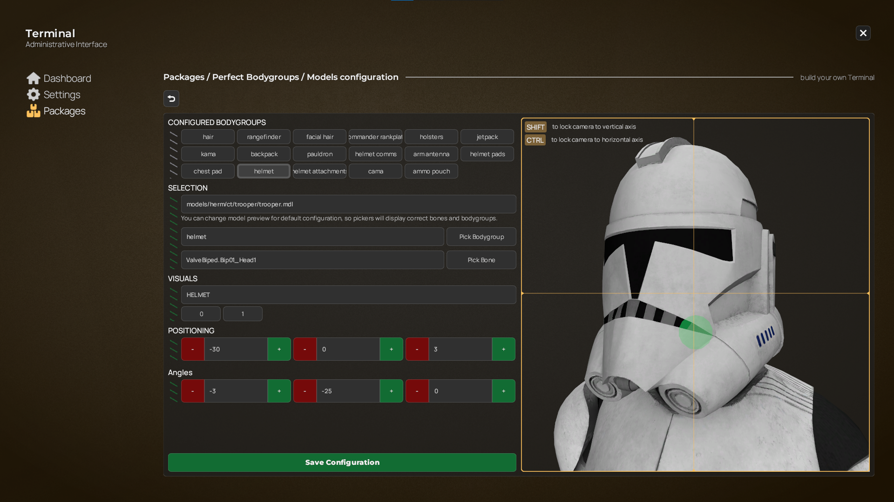Select the kama bodygroup

pyautogui.click(x=208, y=154)
